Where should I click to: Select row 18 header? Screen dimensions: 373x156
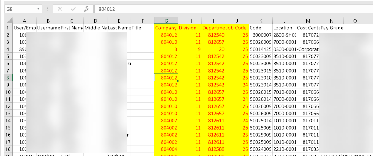9,149
